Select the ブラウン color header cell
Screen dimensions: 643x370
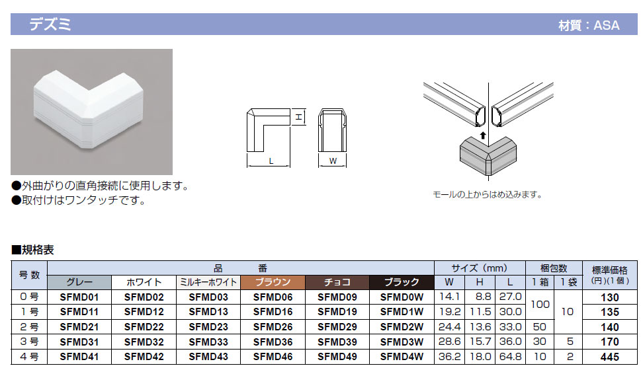(x=273, y=283)
